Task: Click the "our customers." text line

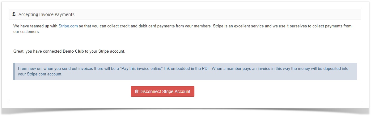Action: pyautogui.click(x=27, y=32)
